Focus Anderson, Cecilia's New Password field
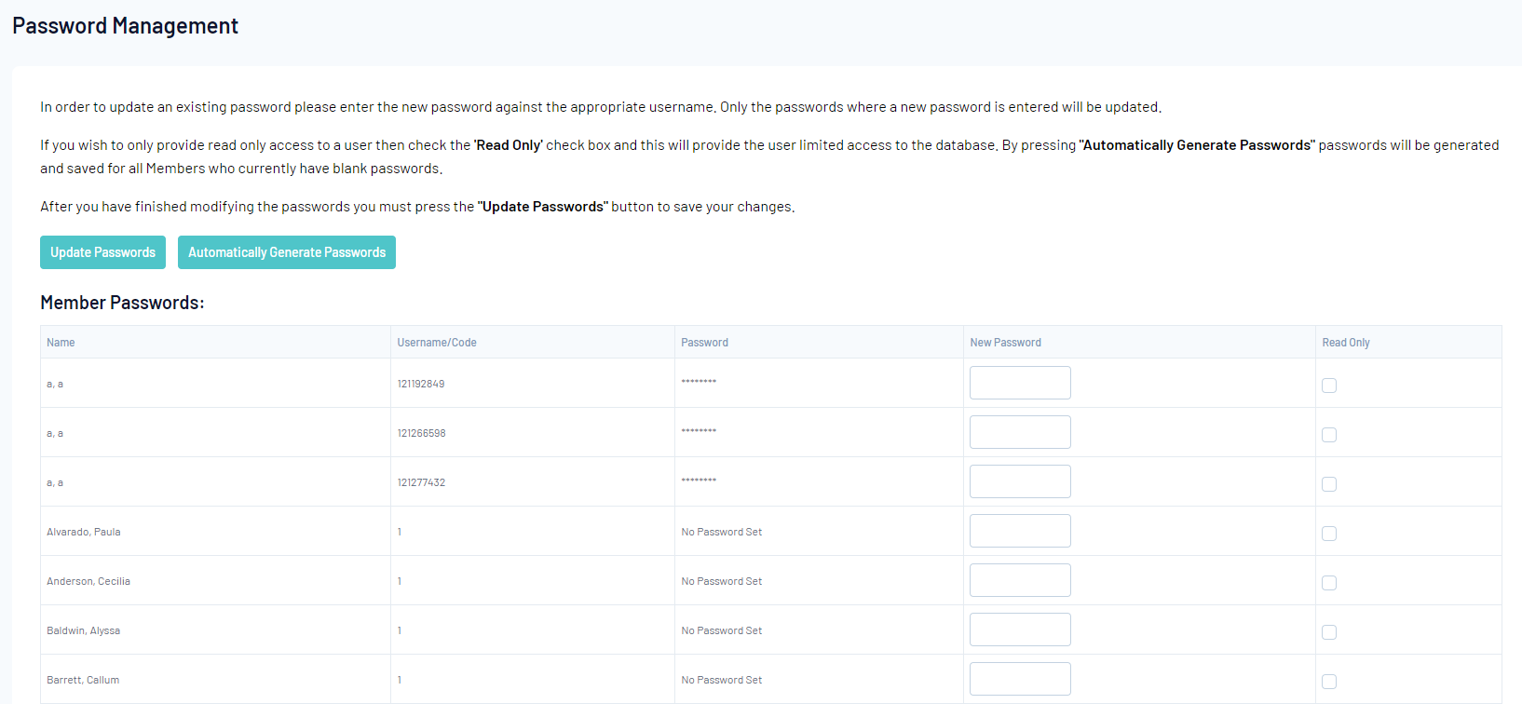The height and width of the screenshot is (704, 1522). click(1020, 580)
